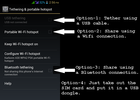Enable the USB tethering checkbox
The height and width of the screenshot is (100, 140).
click(50, 20)
